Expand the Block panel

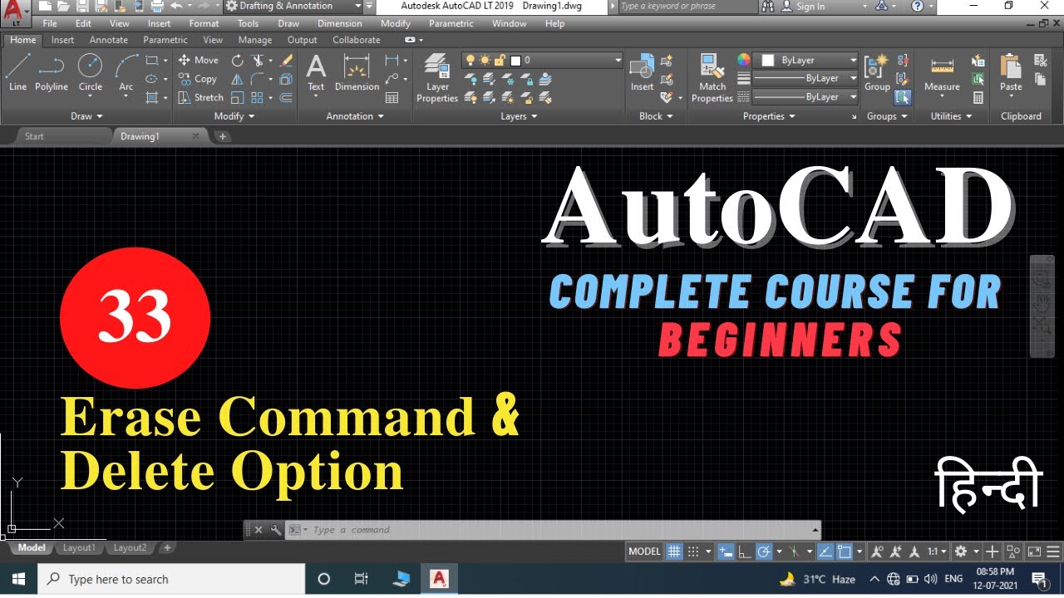(x=656, y=116)
